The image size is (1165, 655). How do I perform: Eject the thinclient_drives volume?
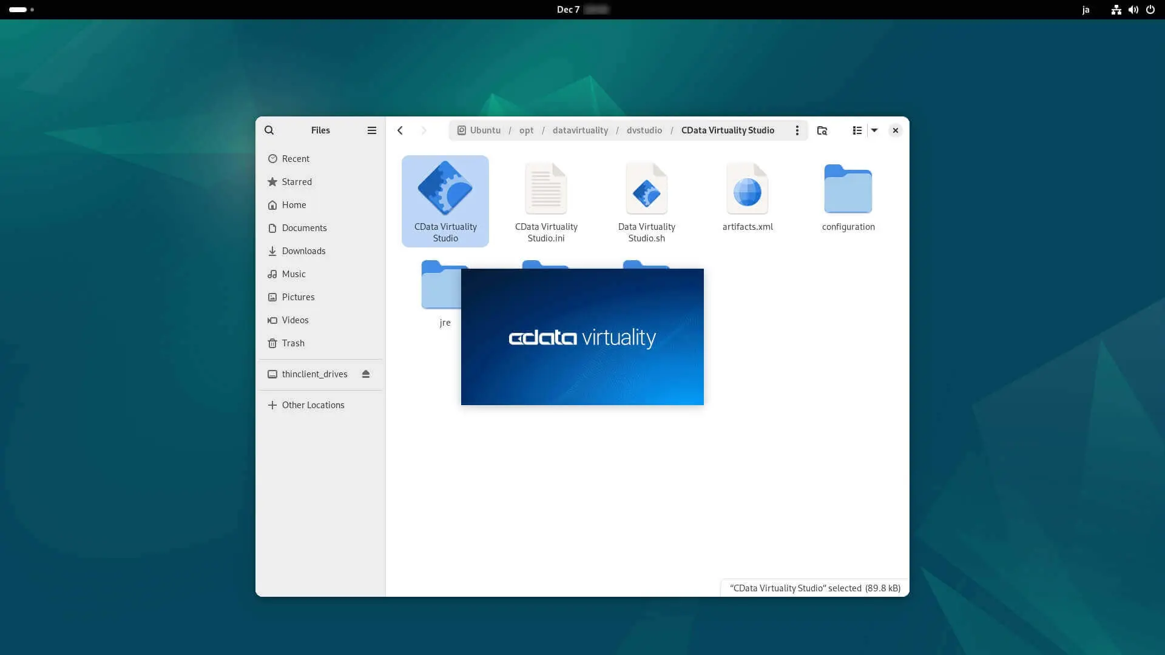point(366,374)
